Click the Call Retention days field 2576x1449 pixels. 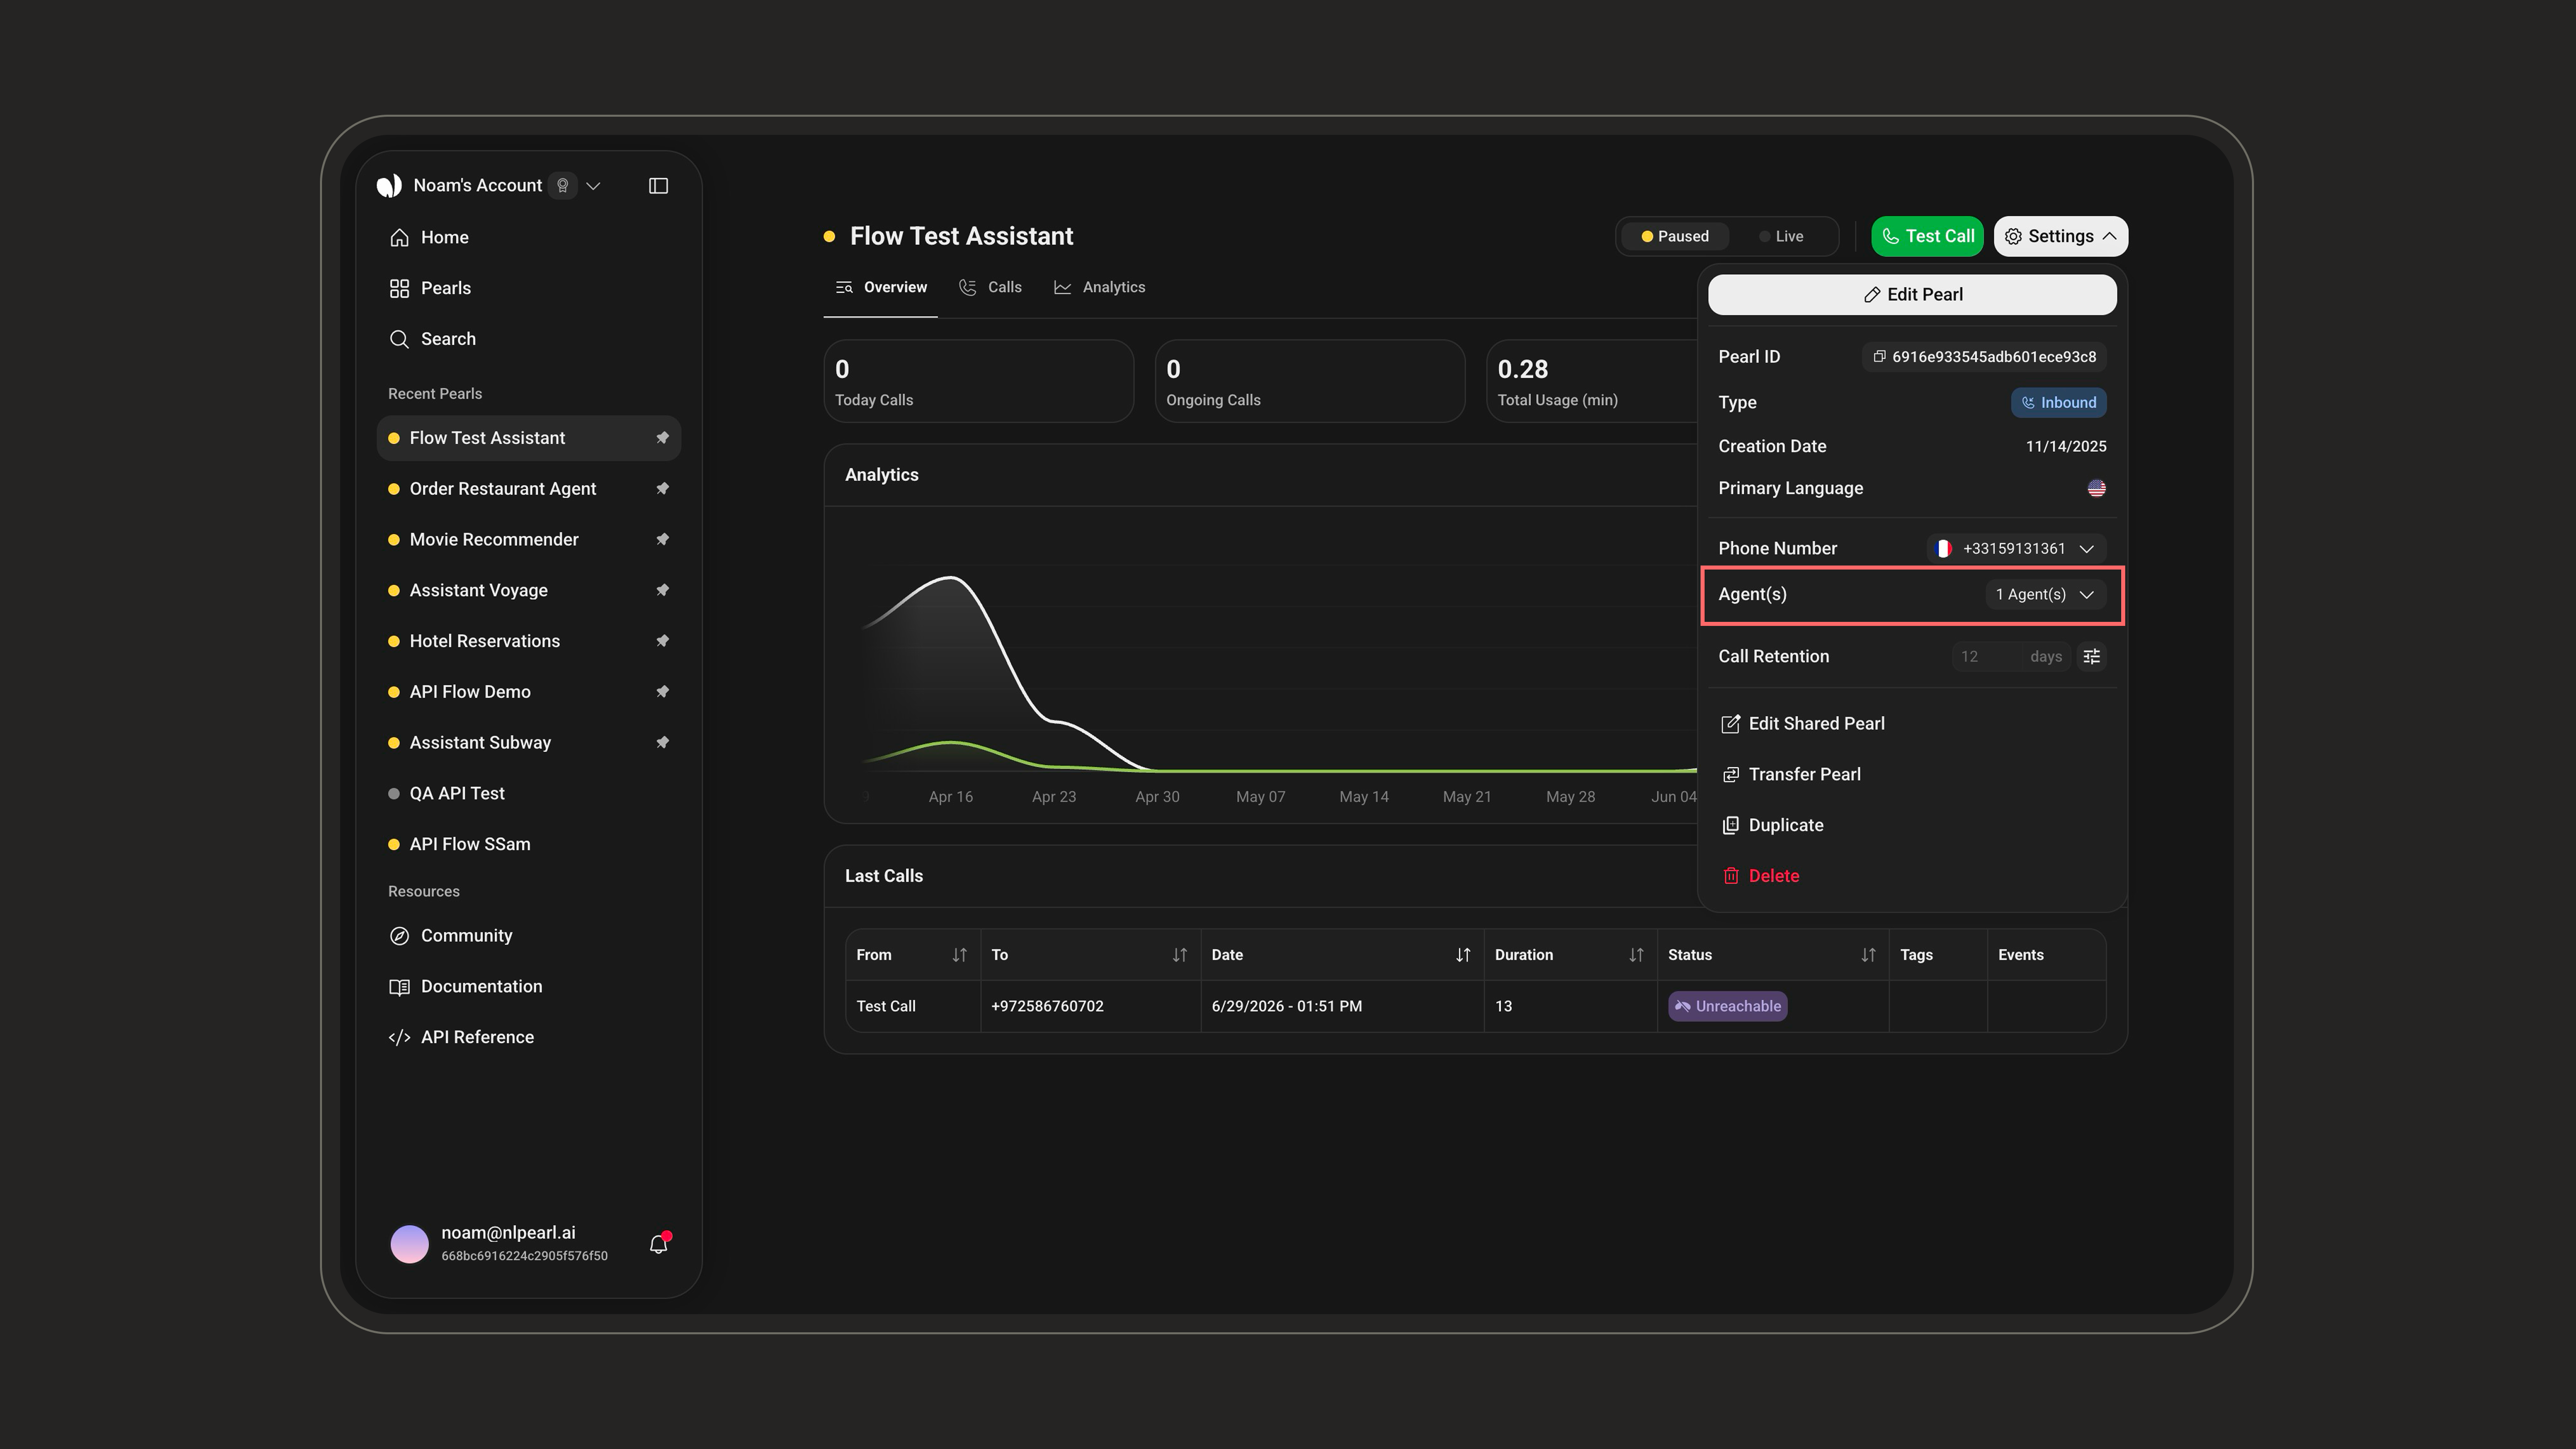click(x=2012, y=657)
